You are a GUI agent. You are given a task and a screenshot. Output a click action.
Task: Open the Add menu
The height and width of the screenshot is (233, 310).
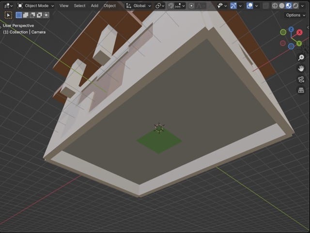[94, 6]
